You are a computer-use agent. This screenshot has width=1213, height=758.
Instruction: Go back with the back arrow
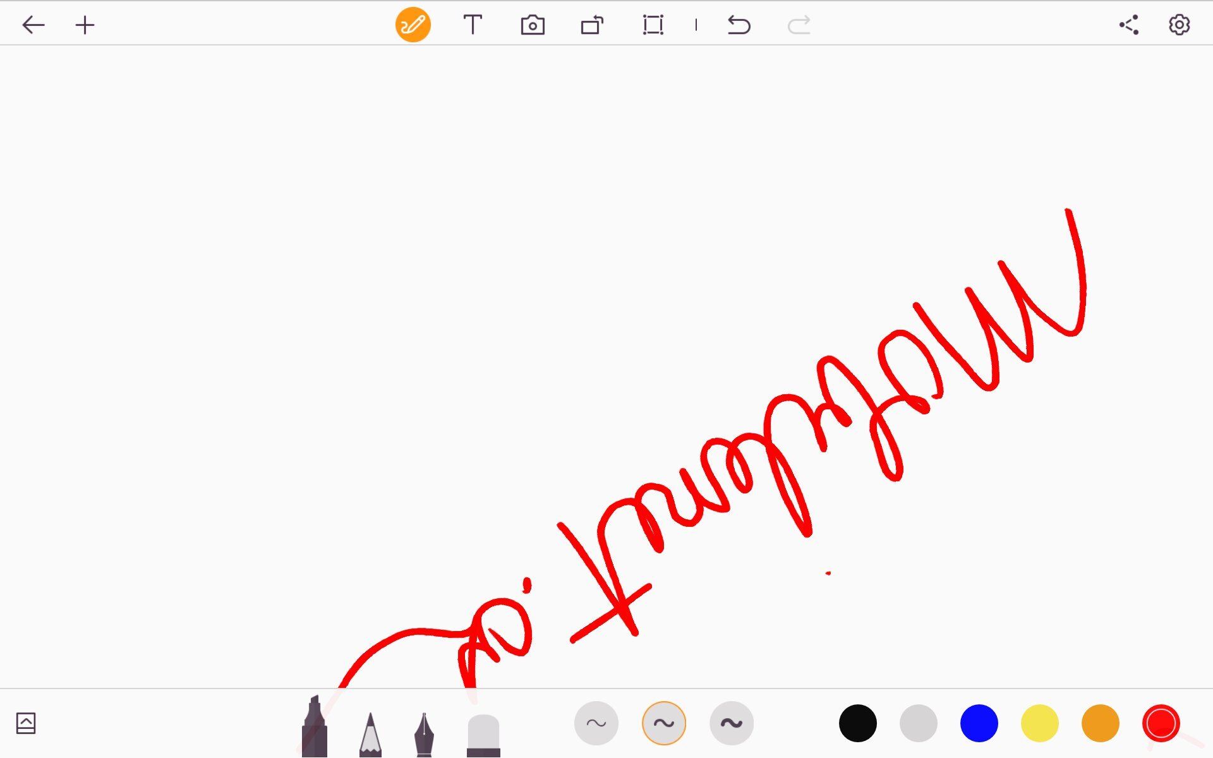click(34, 25)
